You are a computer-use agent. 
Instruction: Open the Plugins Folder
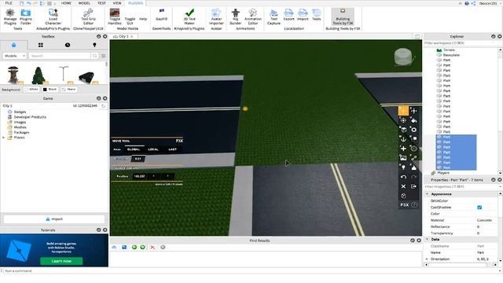(x=26, y=17)
